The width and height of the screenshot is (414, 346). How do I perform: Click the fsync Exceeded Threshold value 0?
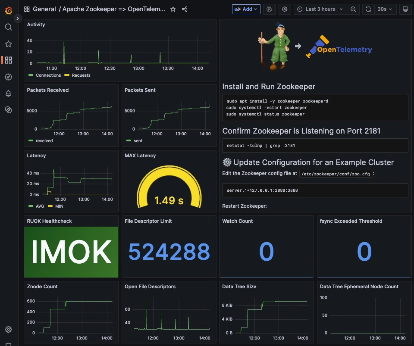364,252
